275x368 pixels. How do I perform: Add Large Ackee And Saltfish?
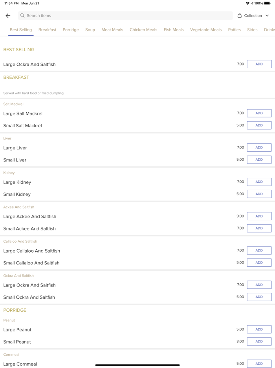(259, 216)
